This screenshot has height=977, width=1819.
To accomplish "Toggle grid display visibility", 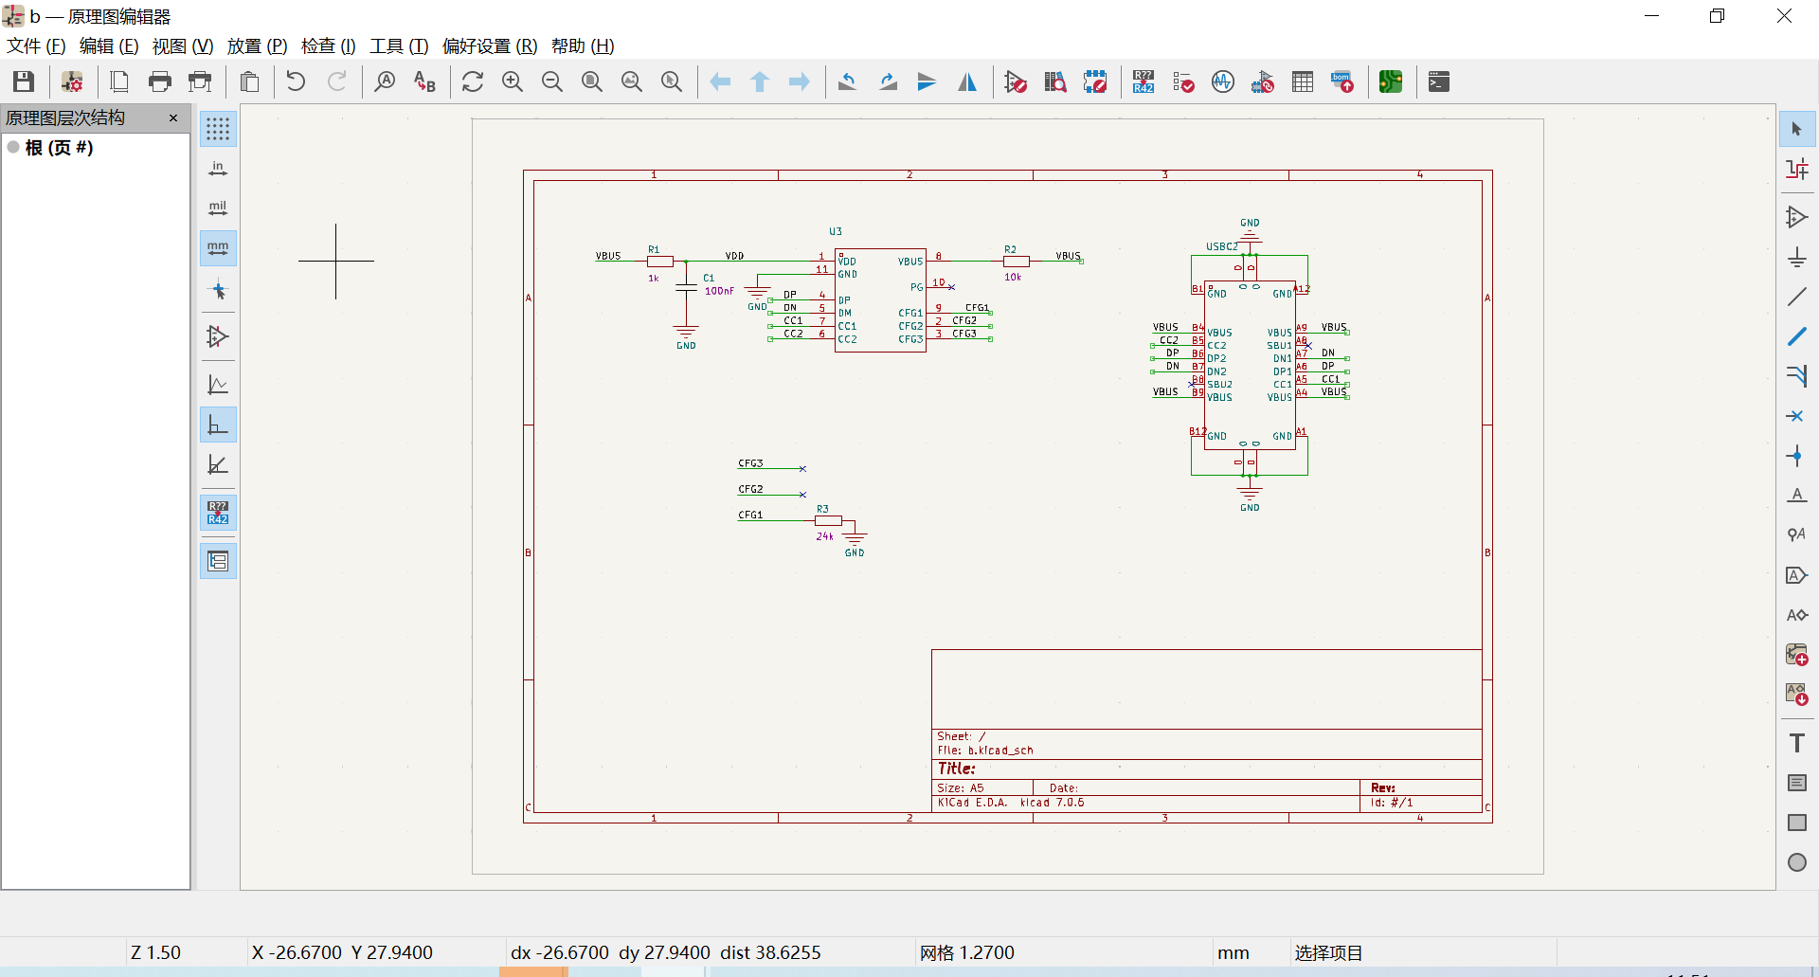I will tap(218, 129).
